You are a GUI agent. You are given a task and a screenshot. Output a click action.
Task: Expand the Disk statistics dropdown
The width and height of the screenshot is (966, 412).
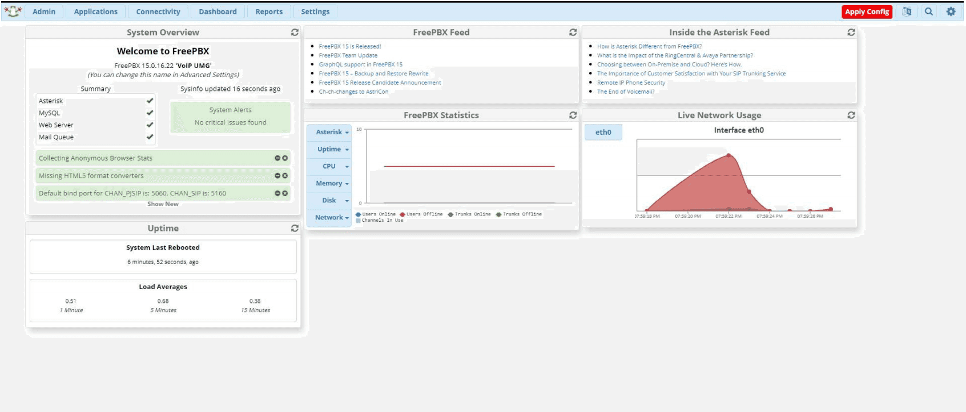tap(329, 201)
